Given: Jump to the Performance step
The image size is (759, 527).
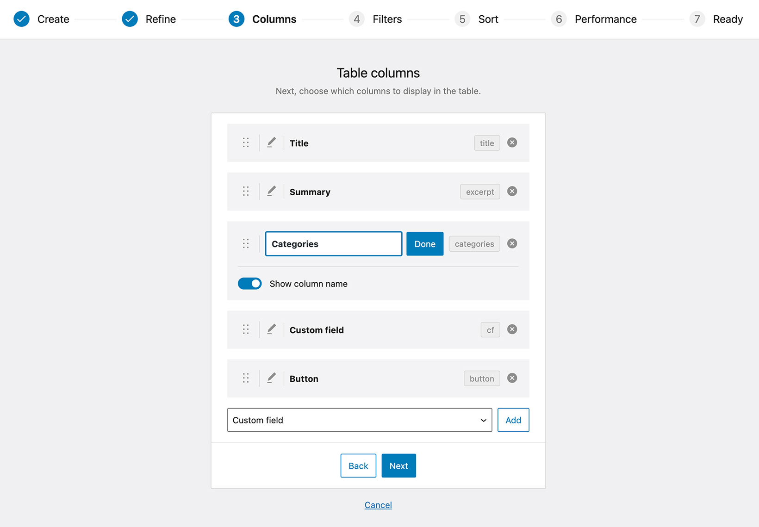Looking at the screenshot, I should 559,19.
